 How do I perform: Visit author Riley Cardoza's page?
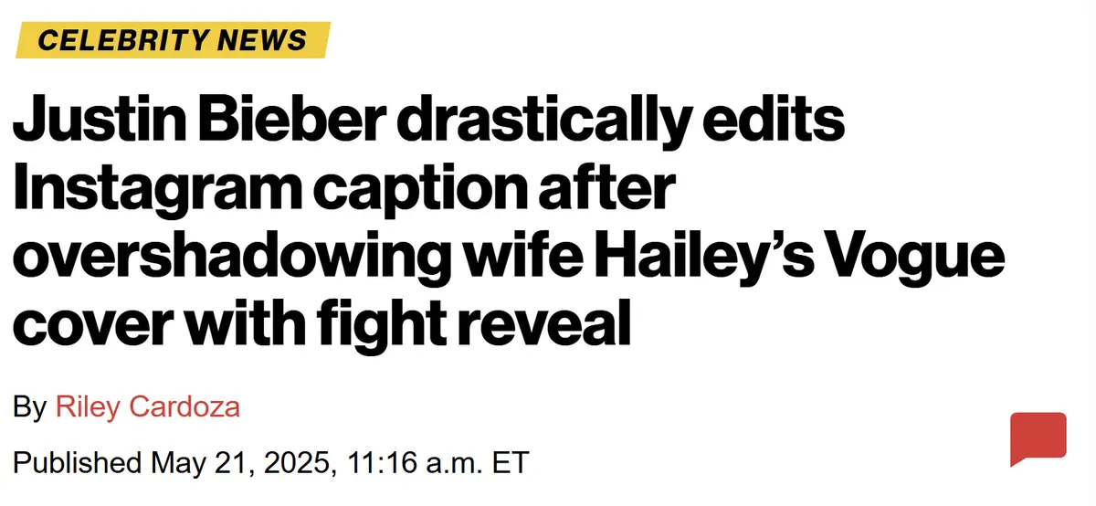point(148,406)
